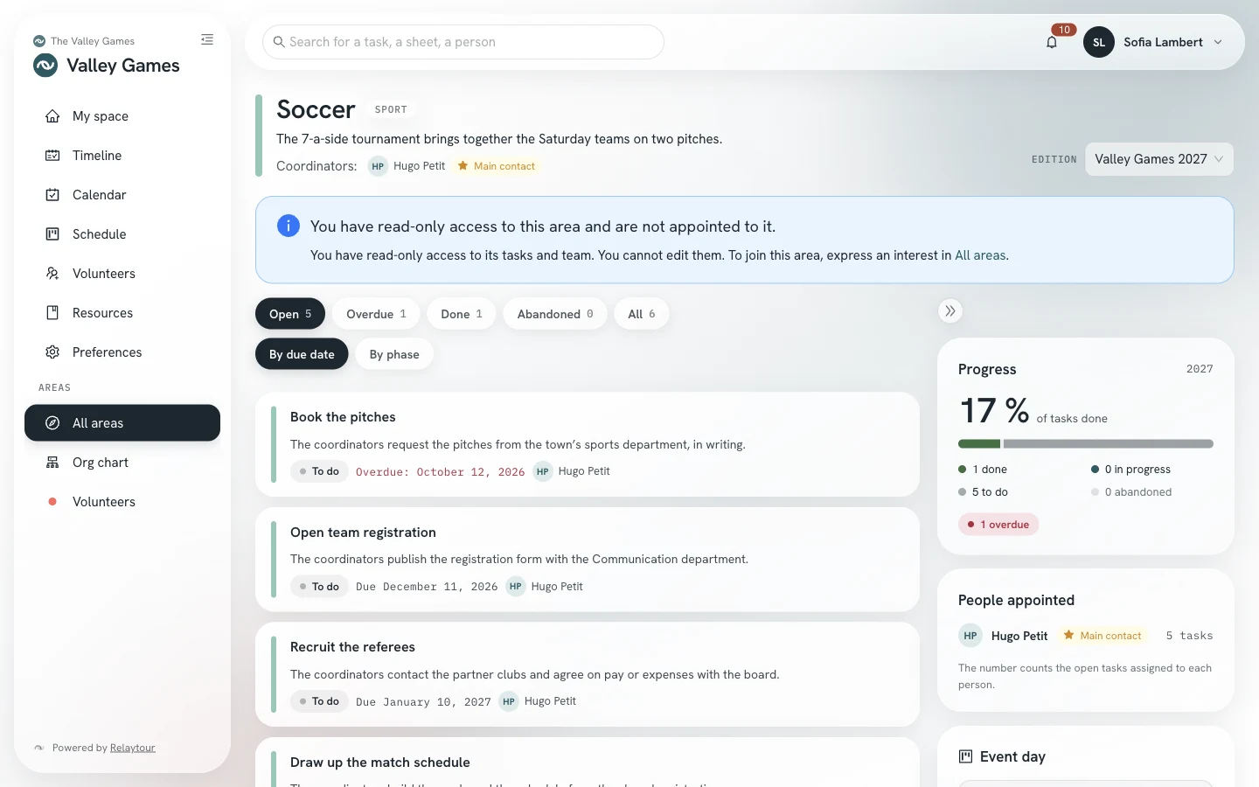Switch grouping to By phase
1259x787 pixels.
pyautogui.click(x=394, y=354)
